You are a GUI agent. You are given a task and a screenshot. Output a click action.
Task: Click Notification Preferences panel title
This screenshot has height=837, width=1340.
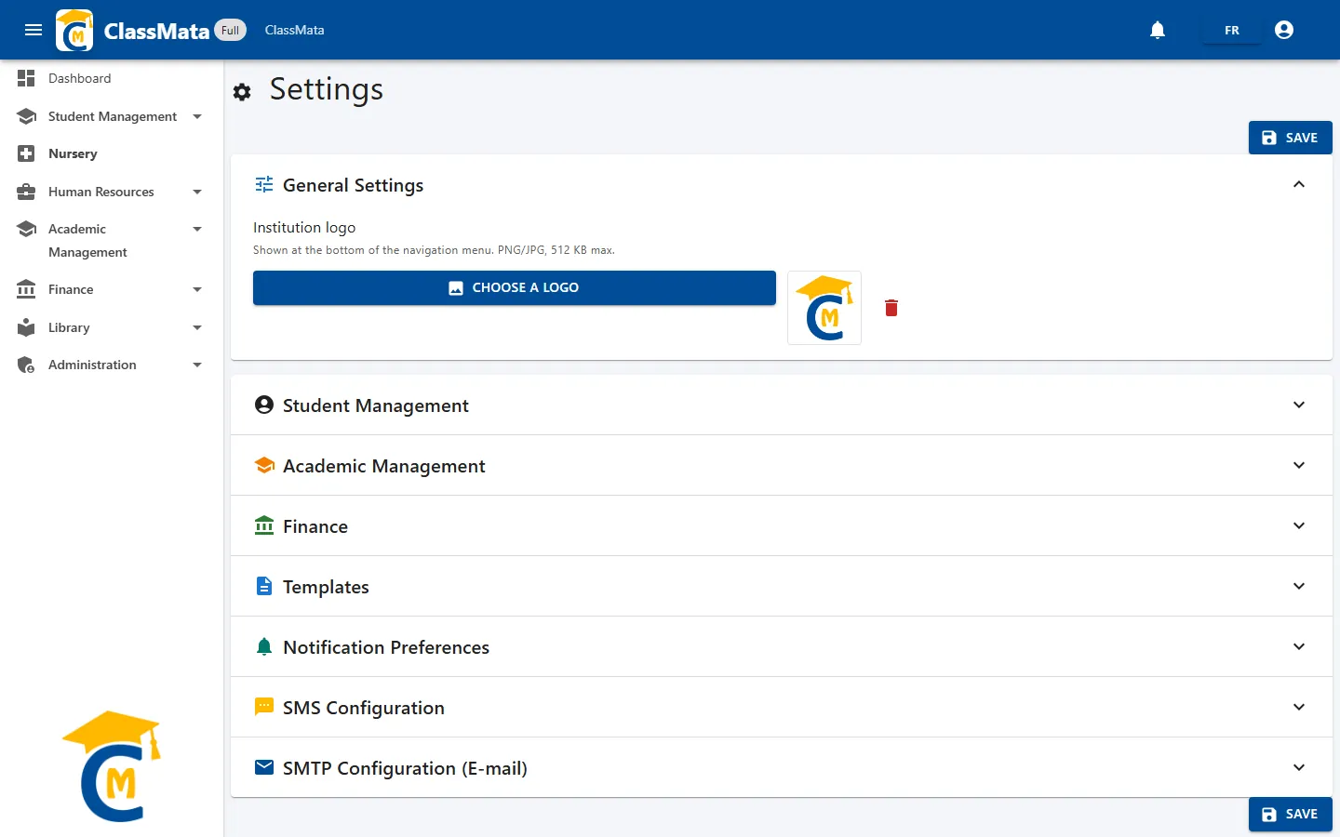tap(386, 647)
